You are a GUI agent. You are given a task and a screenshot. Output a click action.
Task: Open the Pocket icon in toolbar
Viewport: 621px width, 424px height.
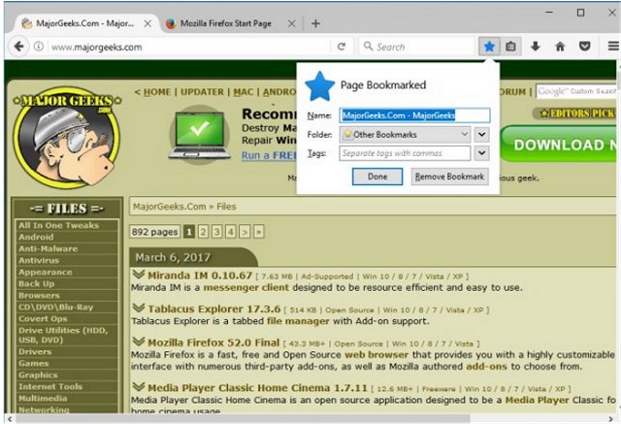584,47
